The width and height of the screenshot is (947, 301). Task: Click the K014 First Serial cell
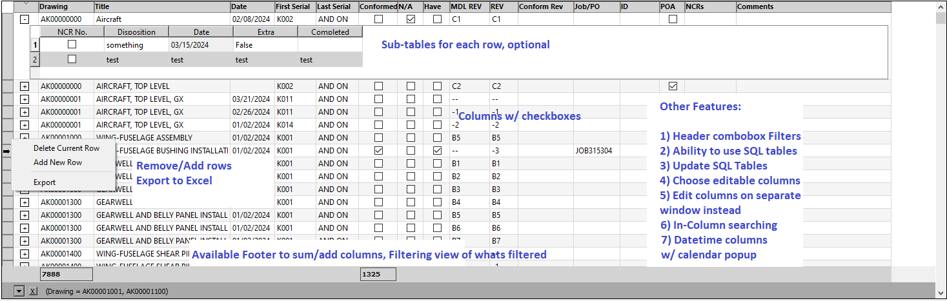(295, 125)
